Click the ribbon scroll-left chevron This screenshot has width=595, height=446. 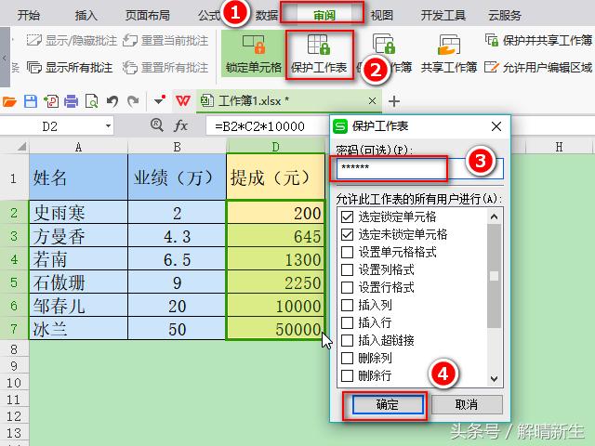tap(4, 58)
